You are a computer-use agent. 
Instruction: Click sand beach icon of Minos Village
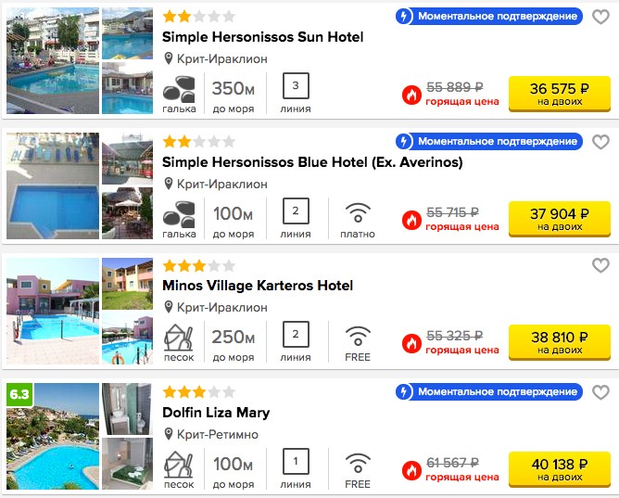click(179, 338)
